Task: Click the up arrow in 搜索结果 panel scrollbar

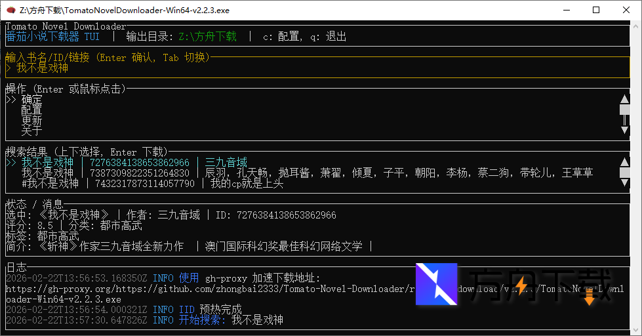Action: click(624, 162)
